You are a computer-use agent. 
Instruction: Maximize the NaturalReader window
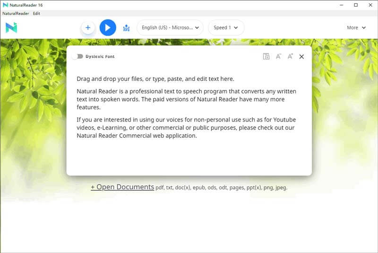356,5
